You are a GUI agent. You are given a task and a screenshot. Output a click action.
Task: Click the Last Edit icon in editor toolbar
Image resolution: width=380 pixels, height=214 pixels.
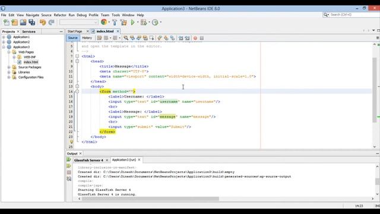(100, 38)
